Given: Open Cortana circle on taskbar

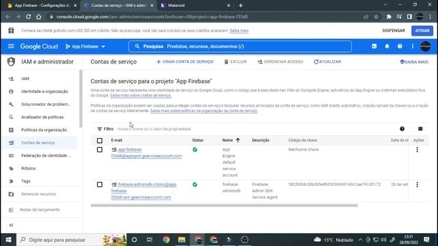Looking at the screenshot, I should tap(134, 240).
